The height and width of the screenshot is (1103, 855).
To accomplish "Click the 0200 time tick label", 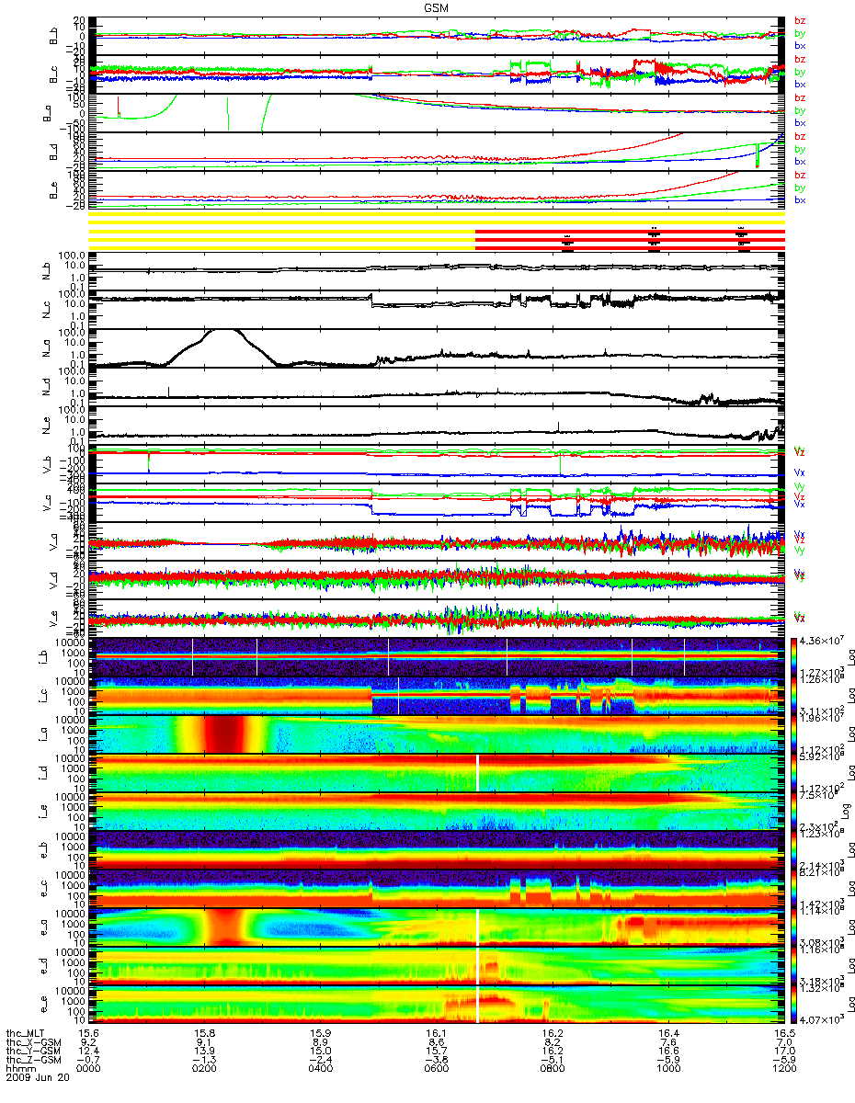I will pos(203,1069).
